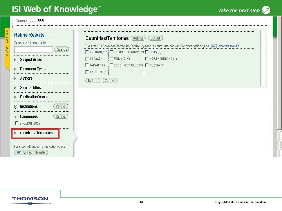
Task: Click the Analyze Results button in the sidebar
Action: pos(31,152)
